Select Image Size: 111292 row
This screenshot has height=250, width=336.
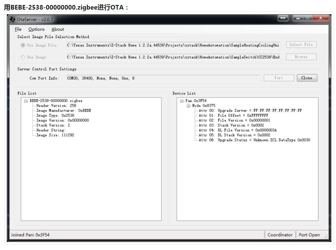click(x=55, y=135)
